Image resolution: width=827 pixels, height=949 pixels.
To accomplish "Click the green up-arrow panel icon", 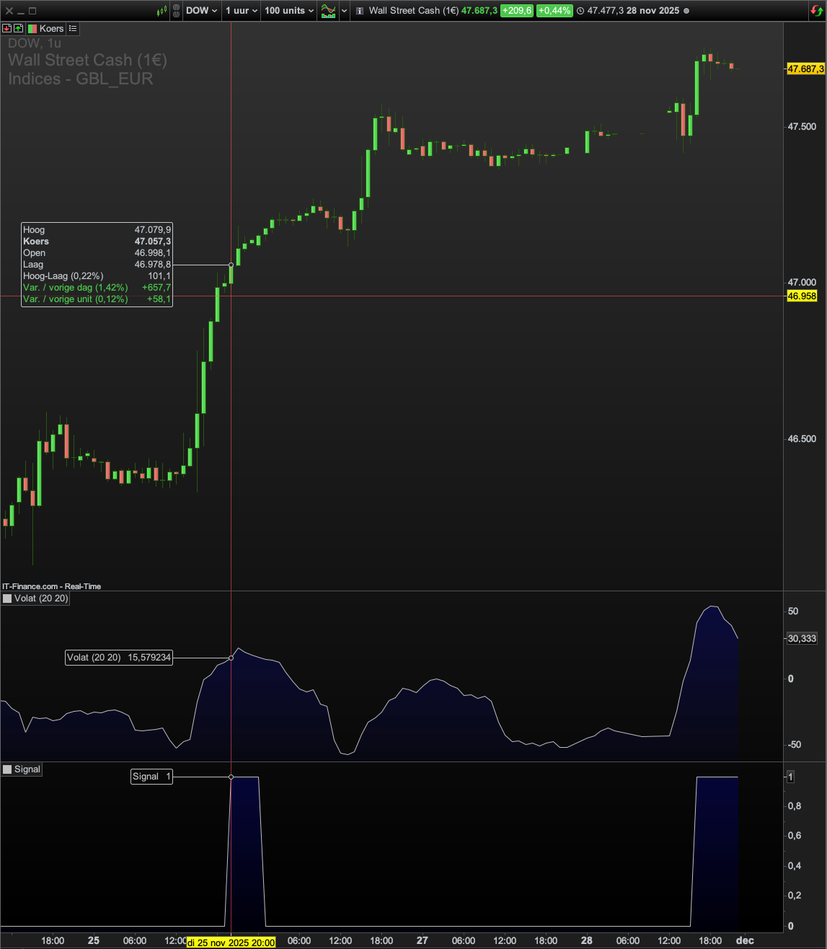I will [18, 29].
